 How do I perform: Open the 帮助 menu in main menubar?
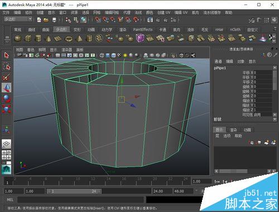tap(229, 13)
